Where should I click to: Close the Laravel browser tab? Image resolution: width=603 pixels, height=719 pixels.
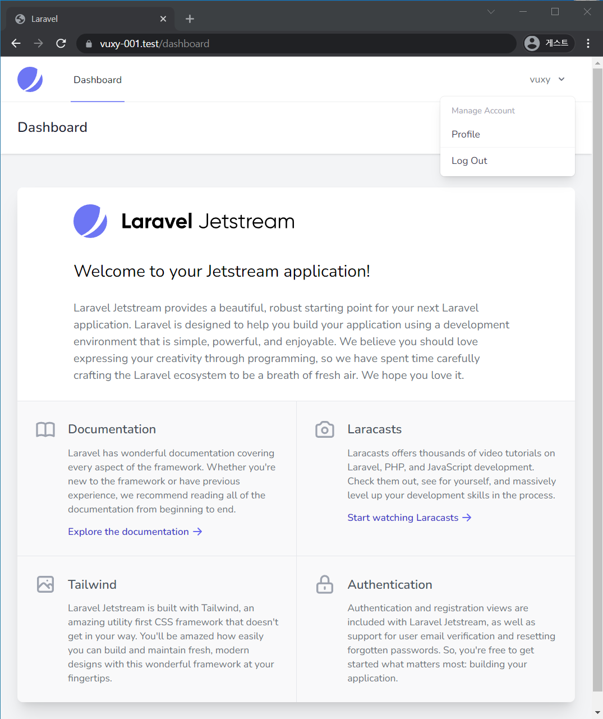point(163,19)
